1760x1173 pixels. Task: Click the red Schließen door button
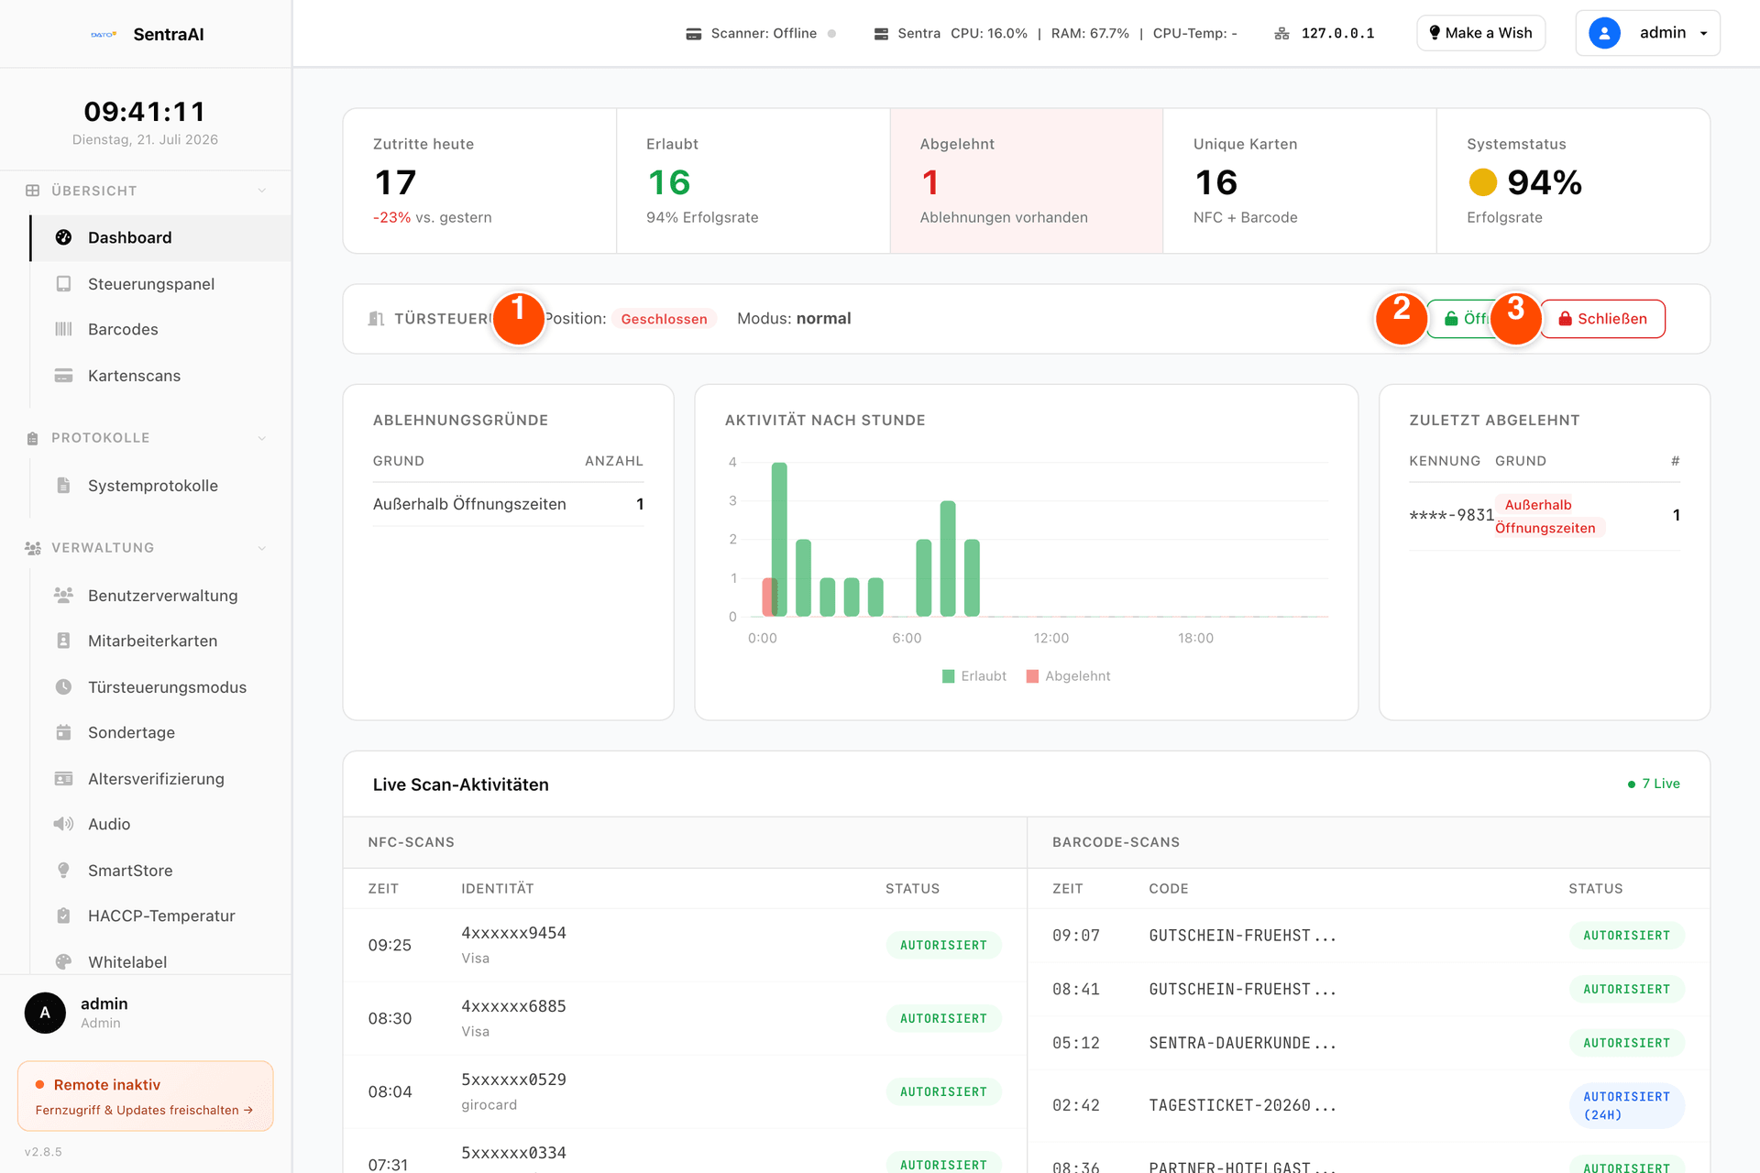click(x=1602, y=319)
